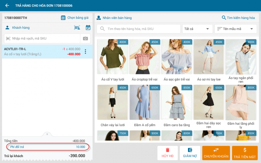261x163 pixels.
Task: Select the 900K product thumbnail
Action: (x=144, y=136)
